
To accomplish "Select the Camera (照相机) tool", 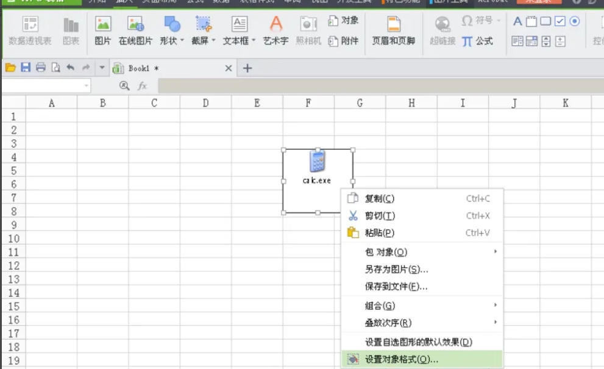I will point(308,30).
